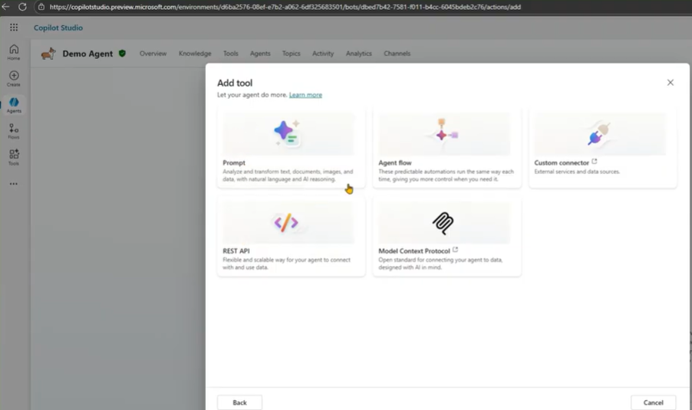Open the app launcher waffle icon

click(14, 28)
